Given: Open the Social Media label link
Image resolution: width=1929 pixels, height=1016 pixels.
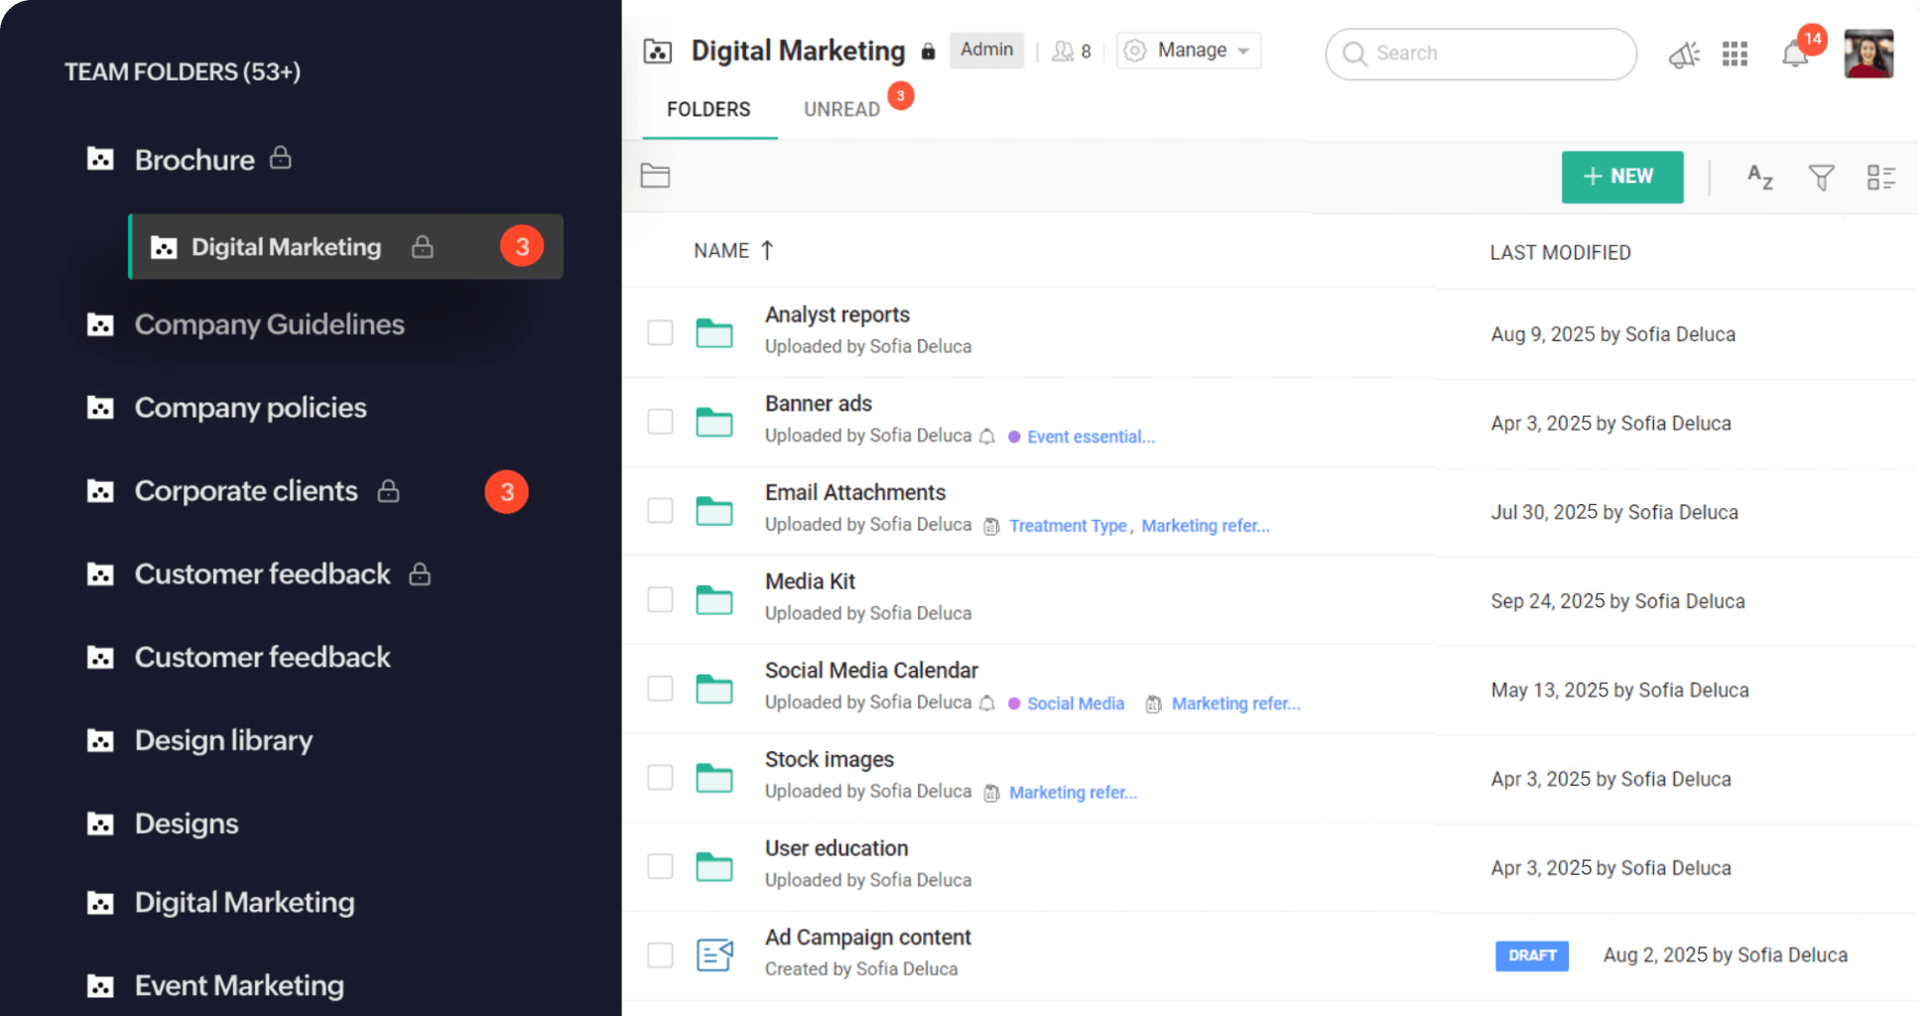Looking at the screenshot, I should pyautogui.click(x=1075, y=703).
